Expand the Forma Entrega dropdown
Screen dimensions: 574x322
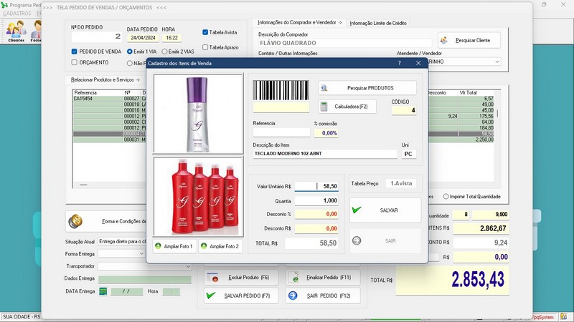(141, 253)
